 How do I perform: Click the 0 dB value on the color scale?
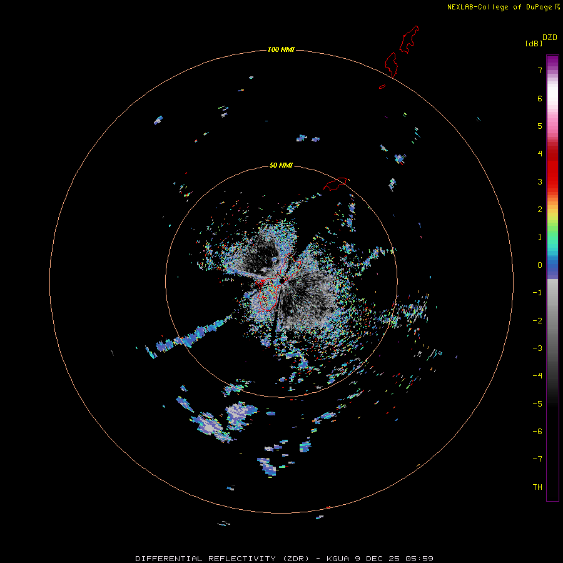click(x=540, y=265)
